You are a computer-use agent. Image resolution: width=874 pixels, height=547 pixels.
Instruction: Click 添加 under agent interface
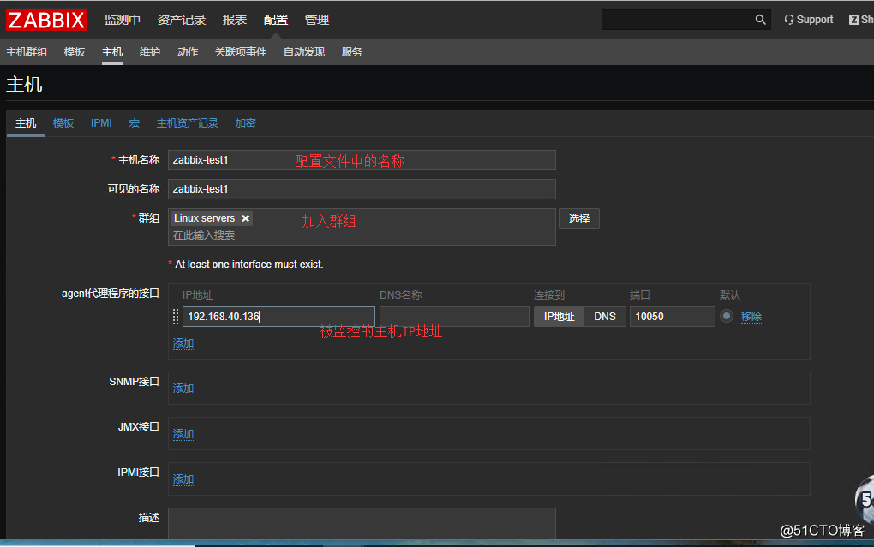click(x=183, y=343)
